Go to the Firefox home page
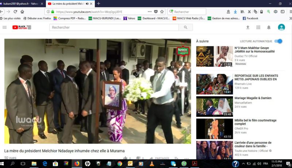This screenshot has width=292, height=168. (x=22, y=12)
